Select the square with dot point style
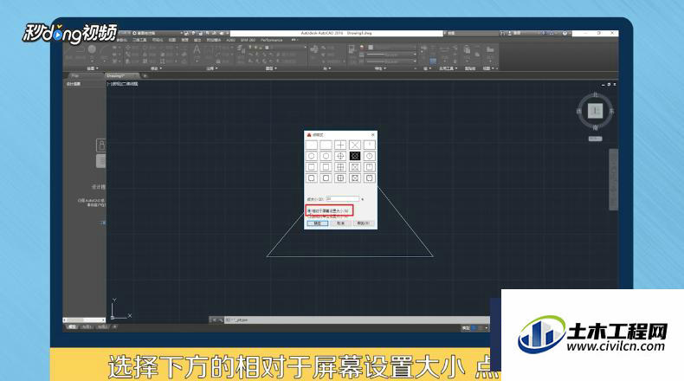This screenshot has height=381, width=684. 312,167
